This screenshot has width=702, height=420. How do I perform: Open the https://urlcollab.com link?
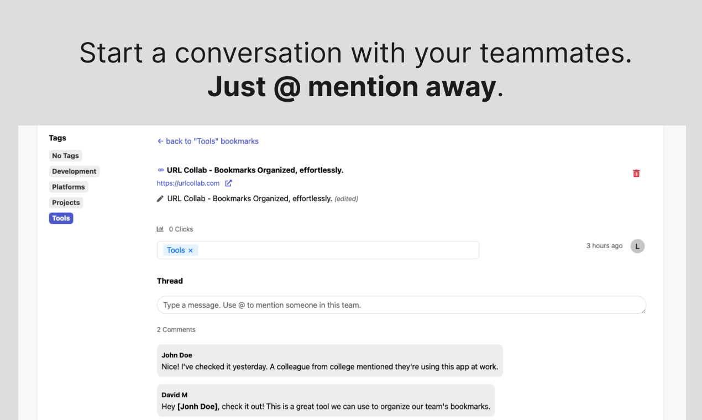(x=188, y=183)
